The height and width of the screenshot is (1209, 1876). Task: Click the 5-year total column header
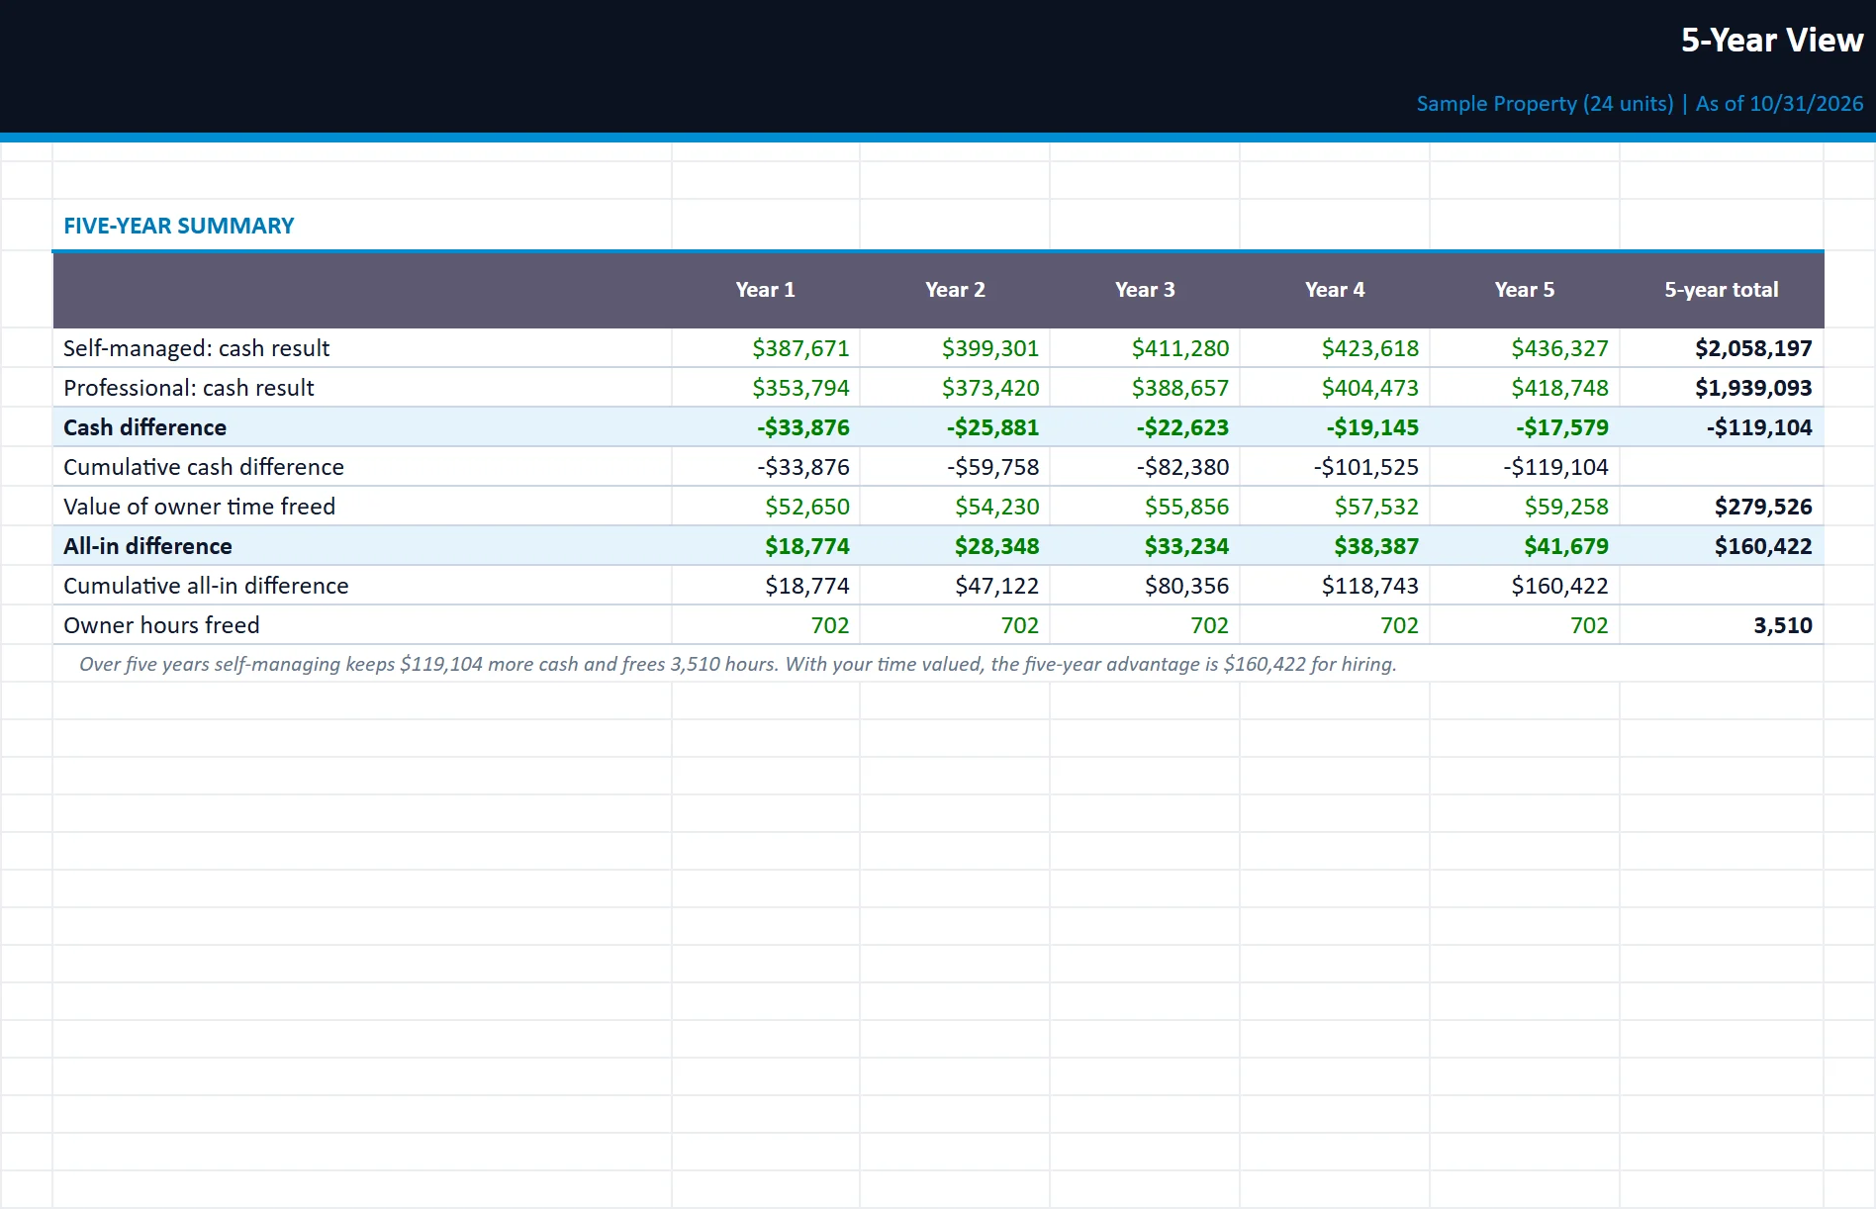click(x=1722, y=290)
